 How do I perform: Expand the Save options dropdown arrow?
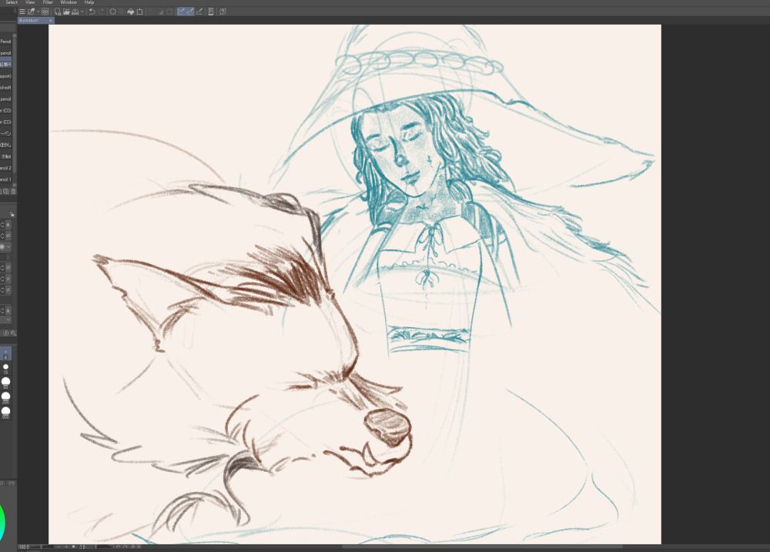tap(82, 12)
